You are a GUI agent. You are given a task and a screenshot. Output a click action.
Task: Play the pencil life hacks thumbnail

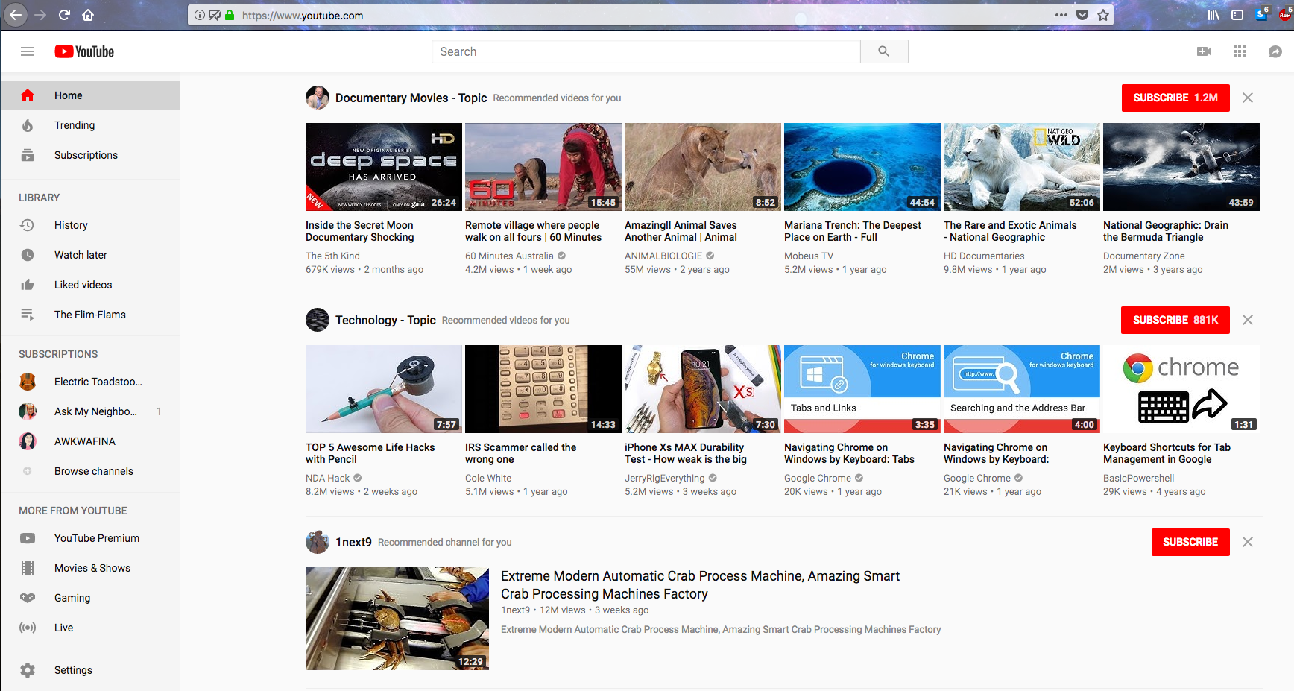pos(384,389)
